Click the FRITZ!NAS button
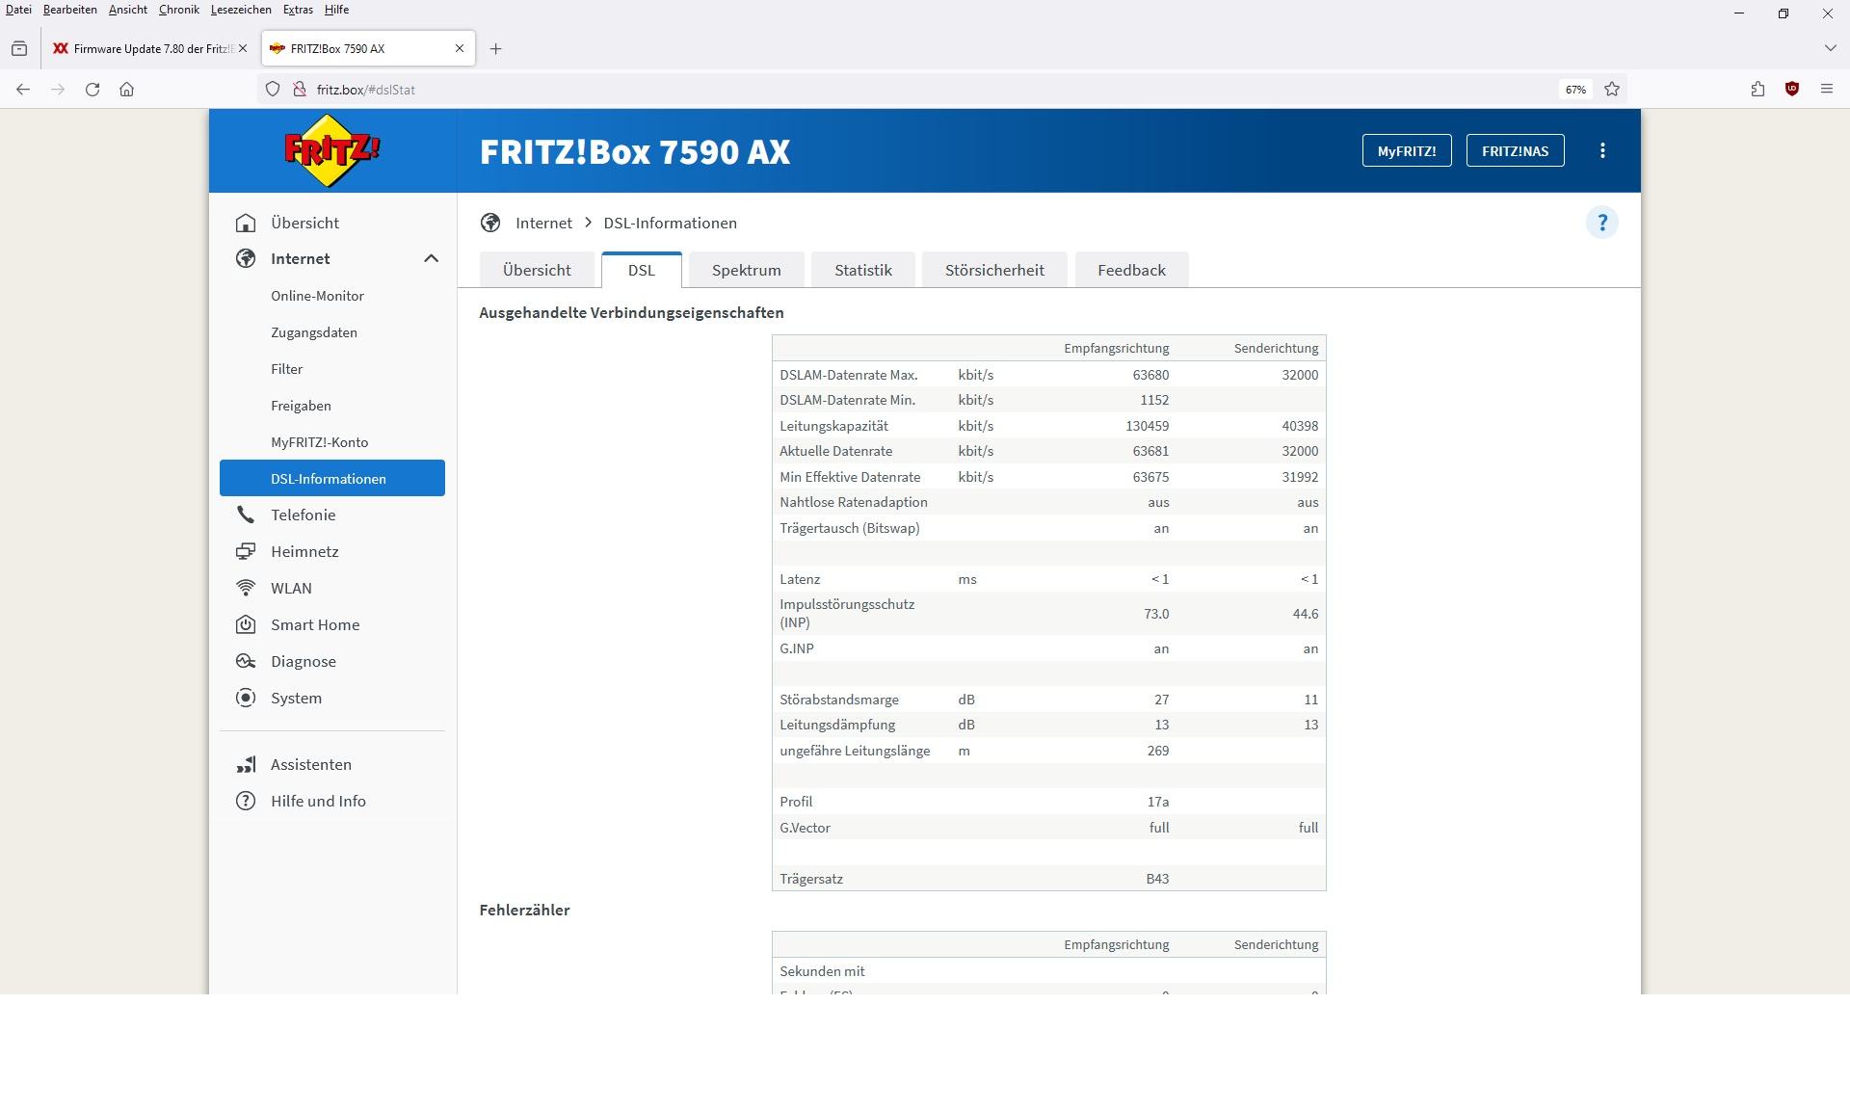1850x1110 pixels. (x=1515, y=150)
